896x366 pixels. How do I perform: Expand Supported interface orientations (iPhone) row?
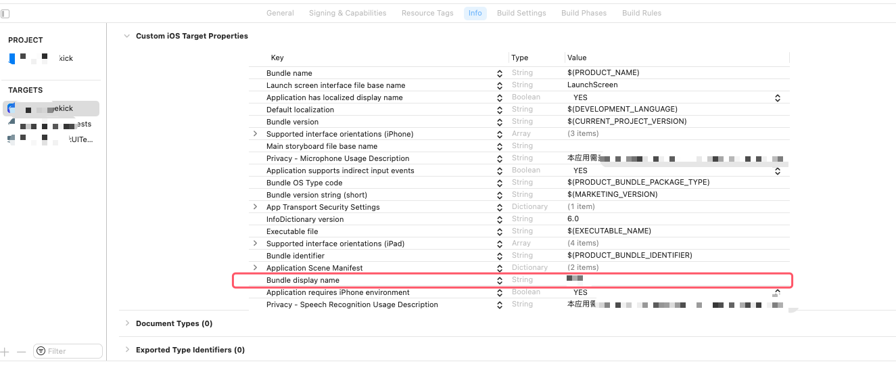coord(255,134)
